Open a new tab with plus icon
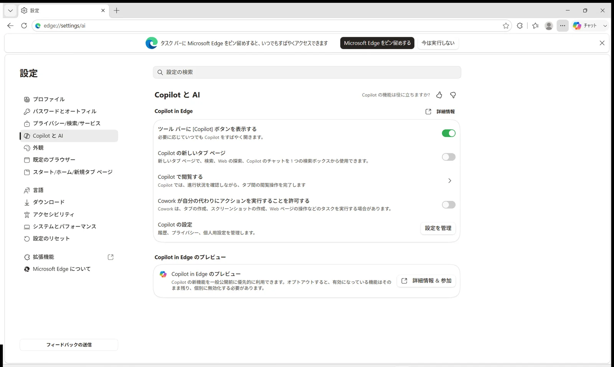 [117, 11]
